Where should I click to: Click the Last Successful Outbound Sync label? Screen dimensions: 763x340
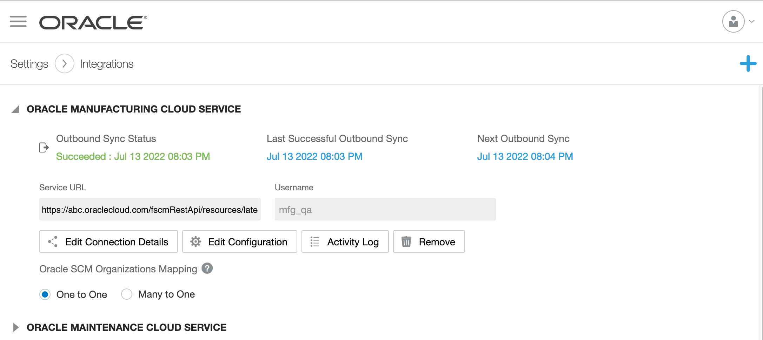[x=337, y=138]
